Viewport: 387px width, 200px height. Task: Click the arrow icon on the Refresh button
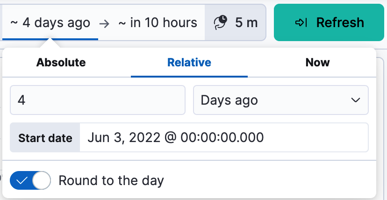click(x=301, y=22)
